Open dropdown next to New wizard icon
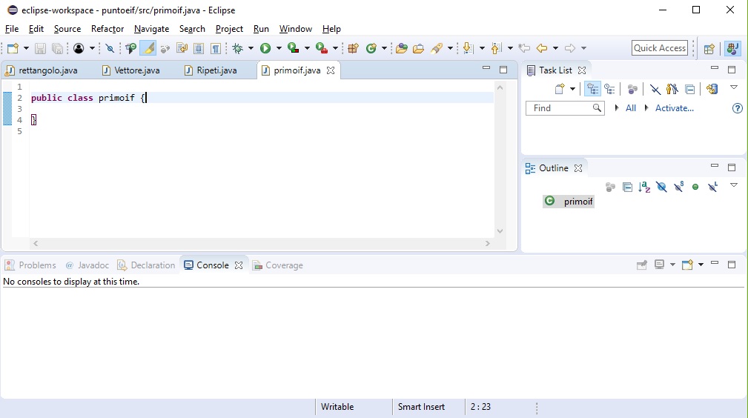Viewport: 748px width, 418px height. [x=26, y=48]
